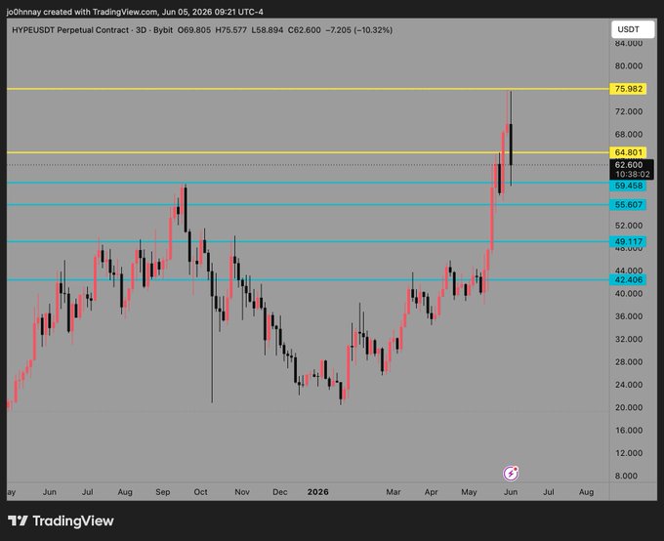Screen dimensions: 664x541
Task: Click the purple lightning event icon
Action: point(511,473)
